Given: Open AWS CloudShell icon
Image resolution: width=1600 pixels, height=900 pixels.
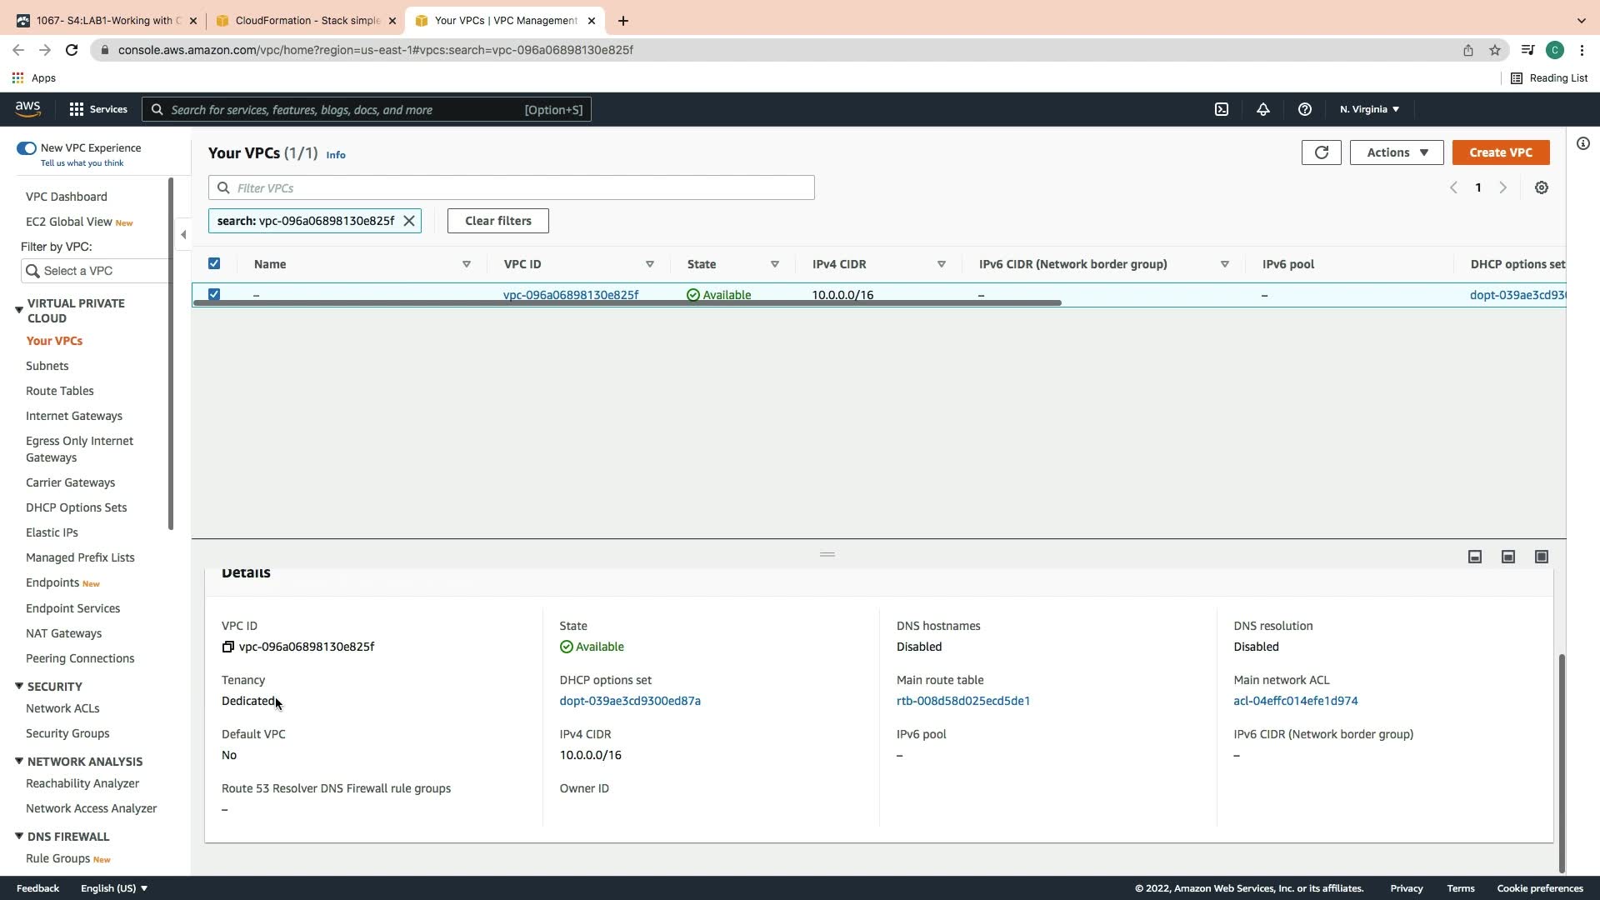Looking at the screenshot, I should [1222, 109].
